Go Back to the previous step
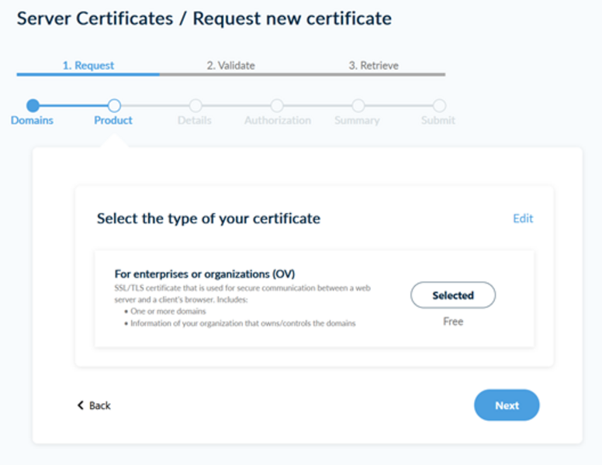Screen dimensions: 602x465 [x=94, y=405]
